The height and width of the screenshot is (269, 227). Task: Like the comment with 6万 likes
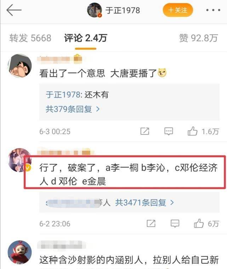[206, 223]
